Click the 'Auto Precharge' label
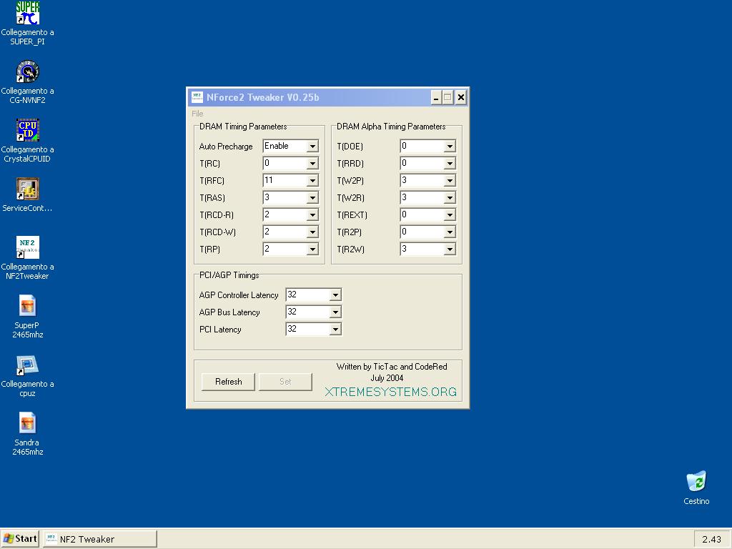This screenshot has width=732, height=549. pos(226,147)
